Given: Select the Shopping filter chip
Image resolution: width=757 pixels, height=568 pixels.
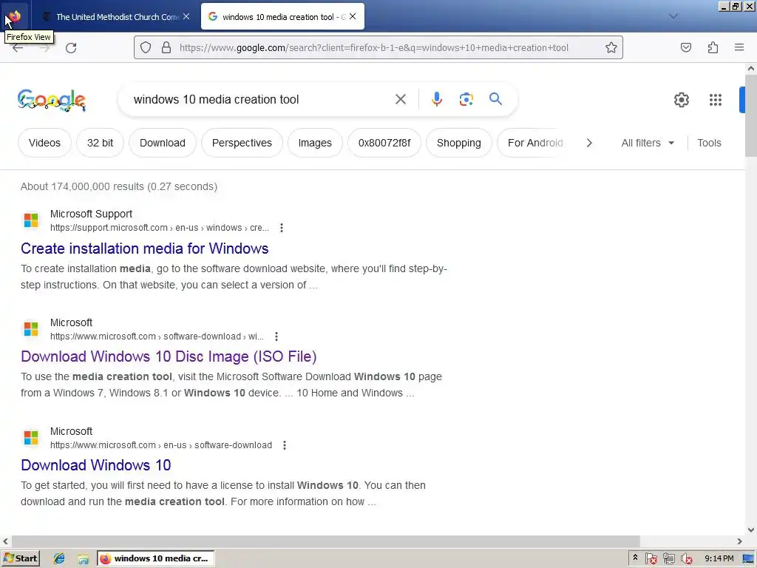Looking at the screenshot, I should tap(458, 143).
